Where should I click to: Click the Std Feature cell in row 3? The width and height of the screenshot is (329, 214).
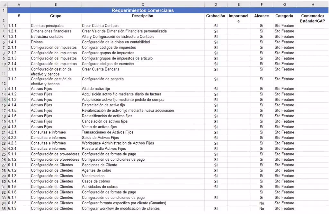(x=284, y=25)
